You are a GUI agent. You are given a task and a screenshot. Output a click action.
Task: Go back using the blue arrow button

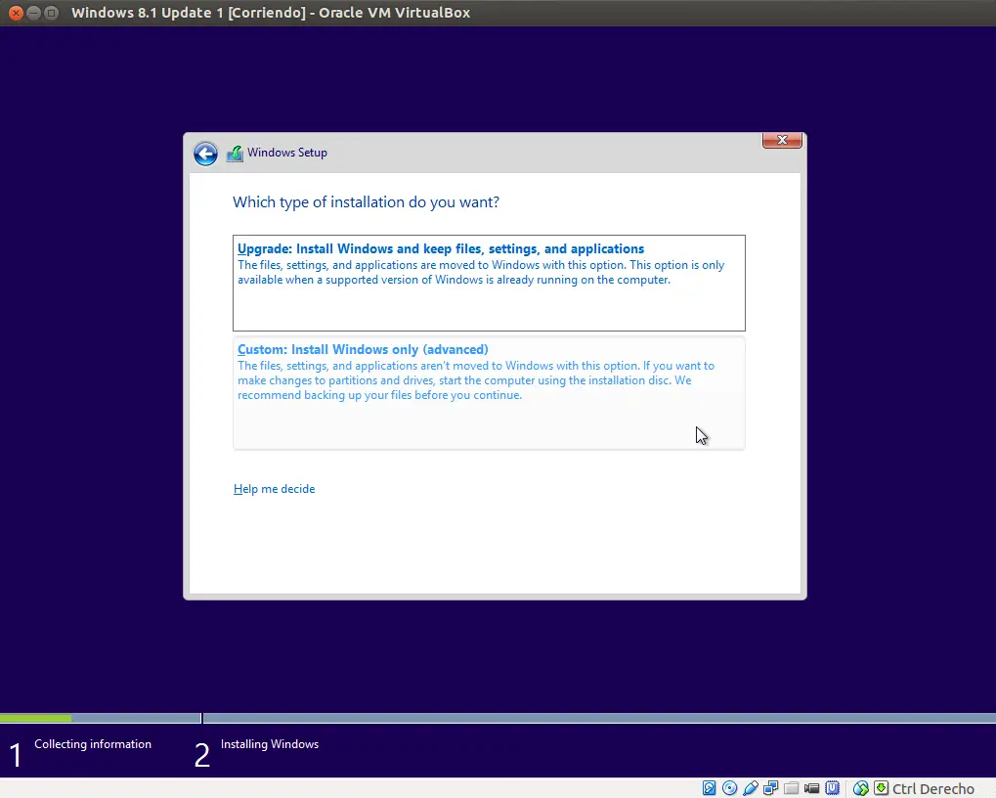click(205, 154)
